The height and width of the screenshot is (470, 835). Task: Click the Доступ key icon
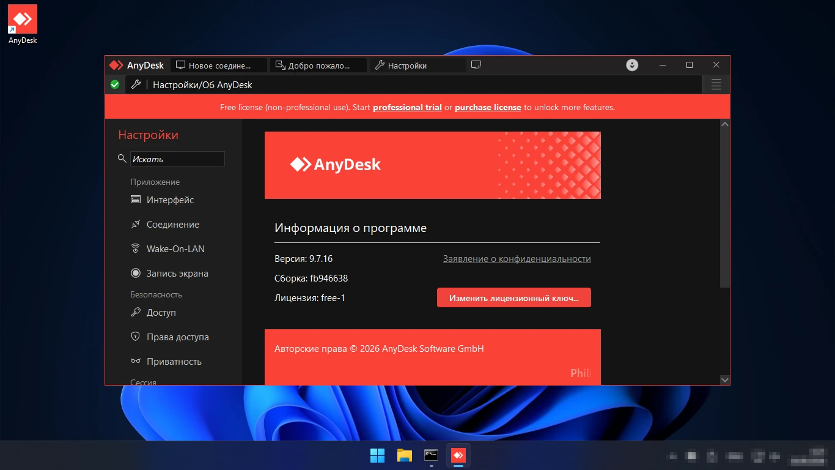pos(136,312)
